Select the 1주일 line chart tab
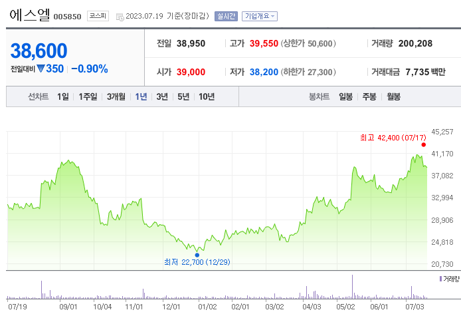The height and width of the screenshot is (318, 461). (x=88, y=96)
